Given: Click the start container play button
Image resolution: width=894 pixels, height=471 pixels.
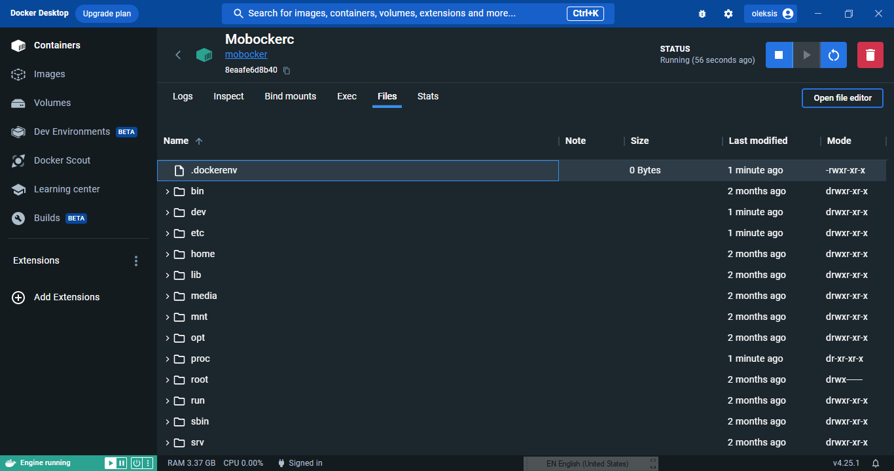Looking at the screenshot, I should 806,55.
